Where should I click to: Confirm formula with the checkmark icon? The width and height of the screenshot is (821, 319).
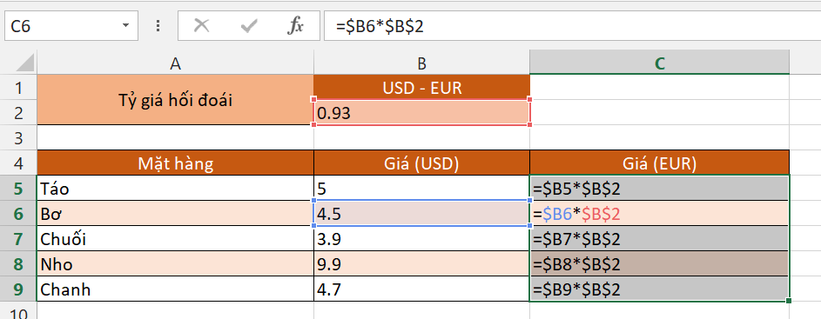pos(249,25)
